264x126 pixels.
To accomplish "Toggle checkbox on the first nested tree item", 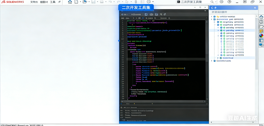I will coord(218,22).
